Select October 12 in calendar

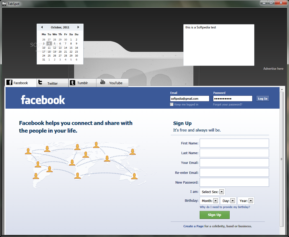[55, 48]
